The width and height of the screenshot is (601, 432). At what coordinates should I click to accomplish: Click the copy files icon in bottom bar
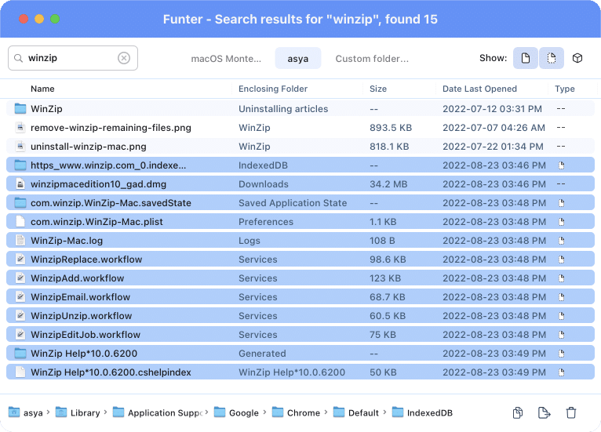518,412
